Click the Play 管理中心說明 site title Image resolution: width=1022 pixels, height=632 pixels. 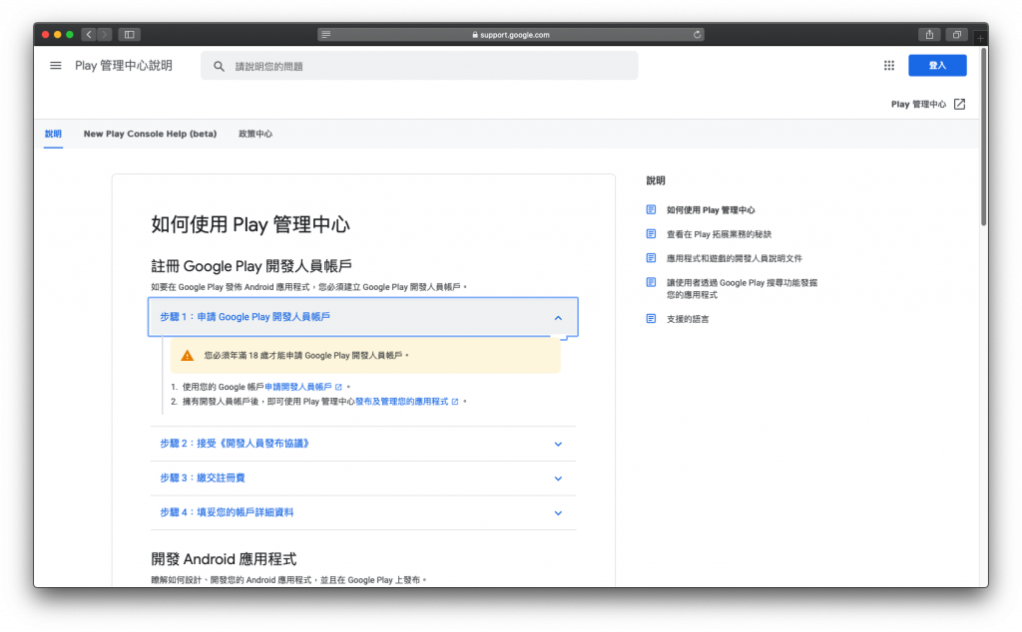click(124, 66)
